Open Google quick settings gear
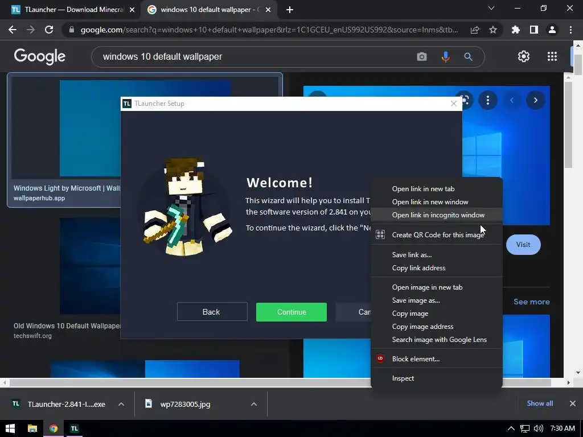 [524, 56]
